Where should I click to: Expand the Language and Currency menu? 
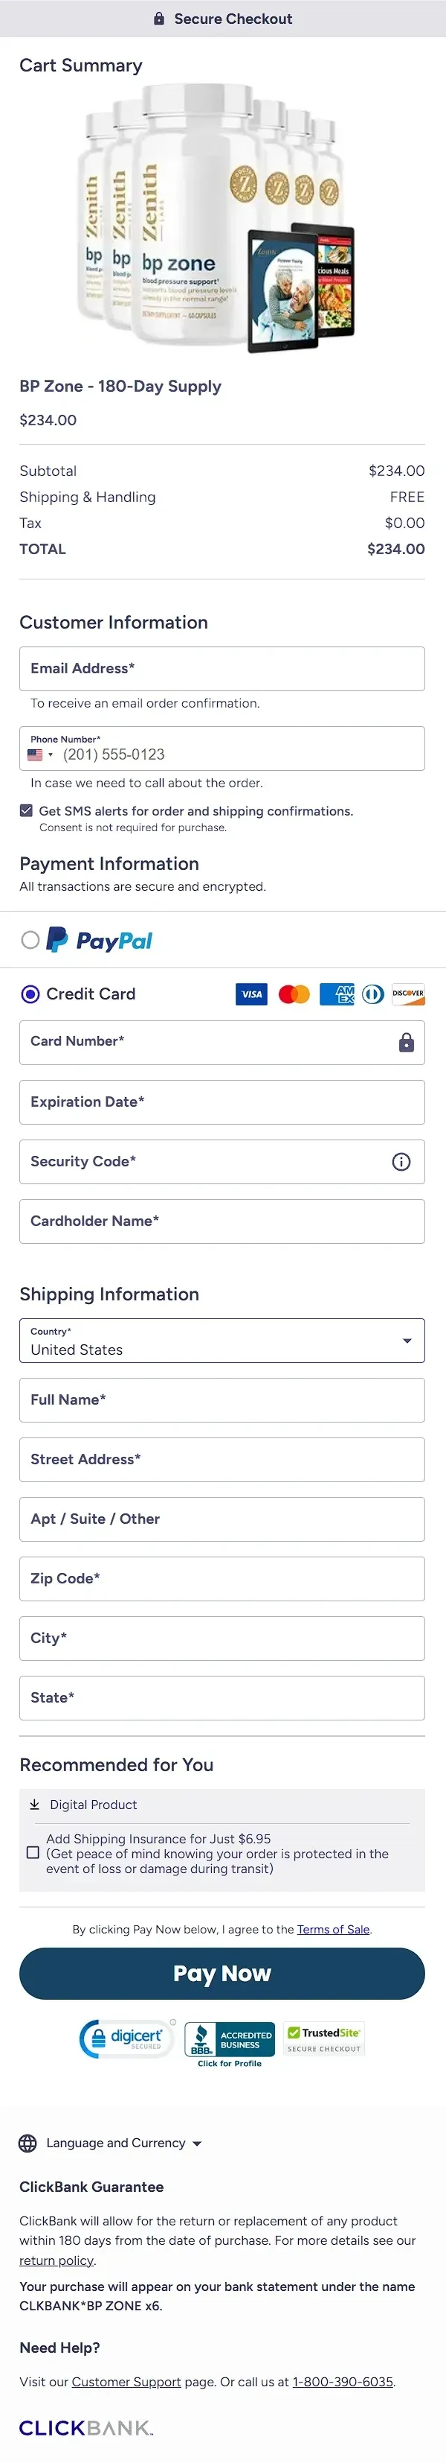click(x=124, y=2143)
